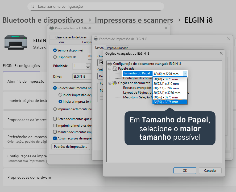Click Cancelar in Opções Avançadas dialog
Image resolution: width=236 pixels, height=192 pixels.
(210, 171)
